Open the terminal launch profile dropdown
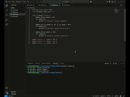This screenshot has width=130, height=97. point(112,64)
